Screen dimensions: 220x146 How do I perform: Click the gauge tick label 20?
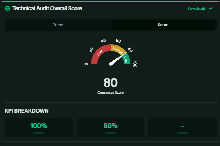(x=91, y=50)
